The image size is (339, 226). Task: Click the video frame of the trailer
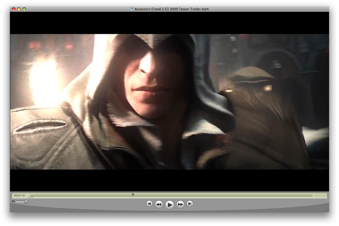pyautogui.click(x=169, y=102)
